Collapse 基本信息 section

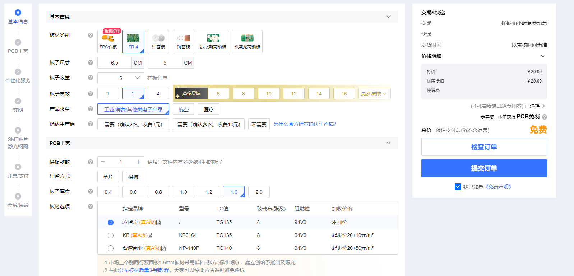tap(389, 17)
